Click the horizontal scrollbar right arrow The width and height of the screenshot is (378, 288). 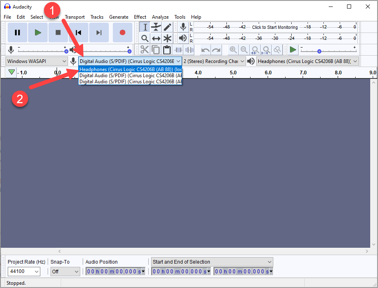[x=367, y=251]
